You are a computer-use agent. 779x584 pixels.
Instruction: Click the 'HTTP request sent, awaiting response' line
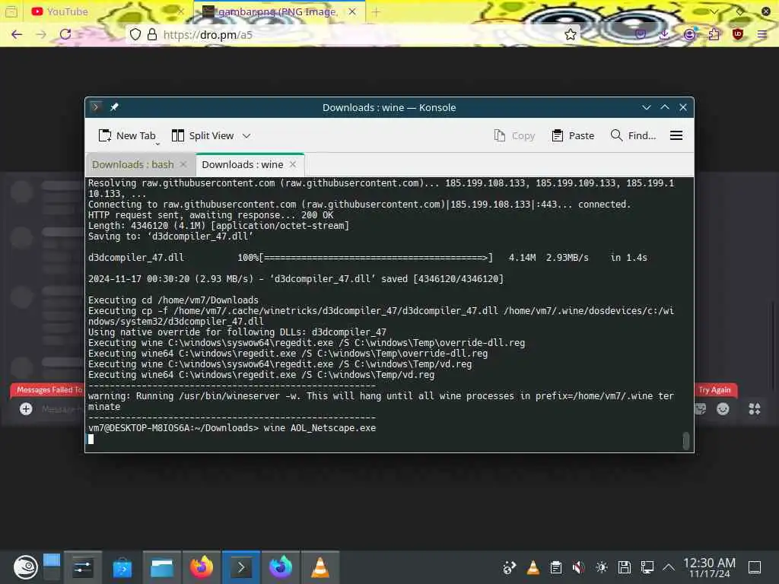coord(211,215)
